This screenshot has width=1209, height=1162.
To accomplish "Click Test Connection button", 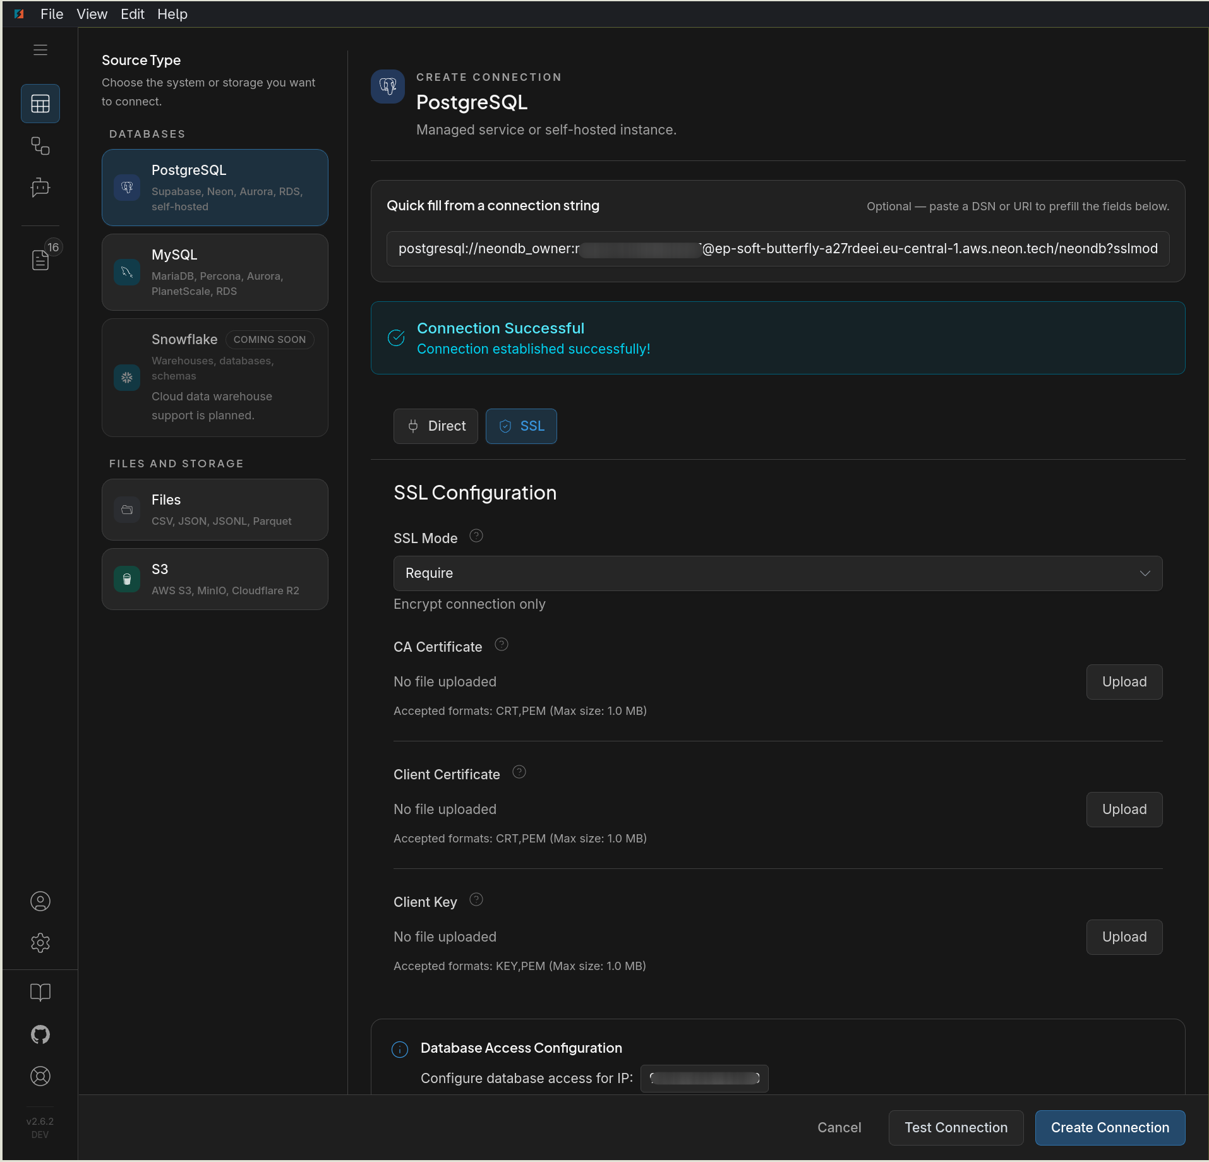I will (x=956, y=1128).
